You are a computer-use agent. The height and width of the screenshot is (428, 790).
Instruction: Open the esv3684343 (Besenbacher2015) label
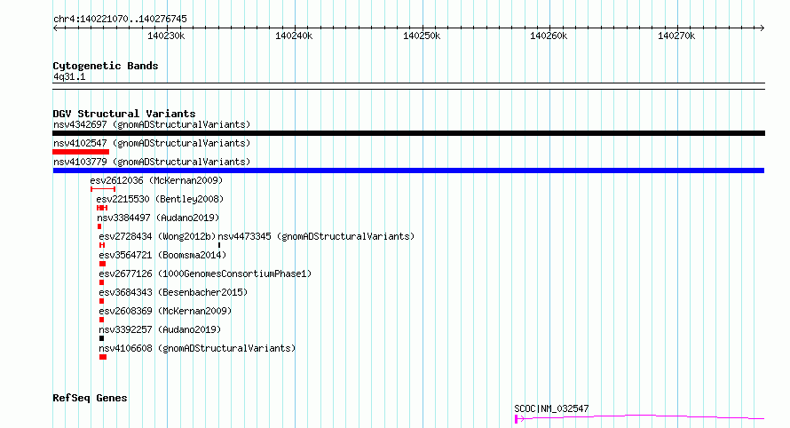pos(173,292)
